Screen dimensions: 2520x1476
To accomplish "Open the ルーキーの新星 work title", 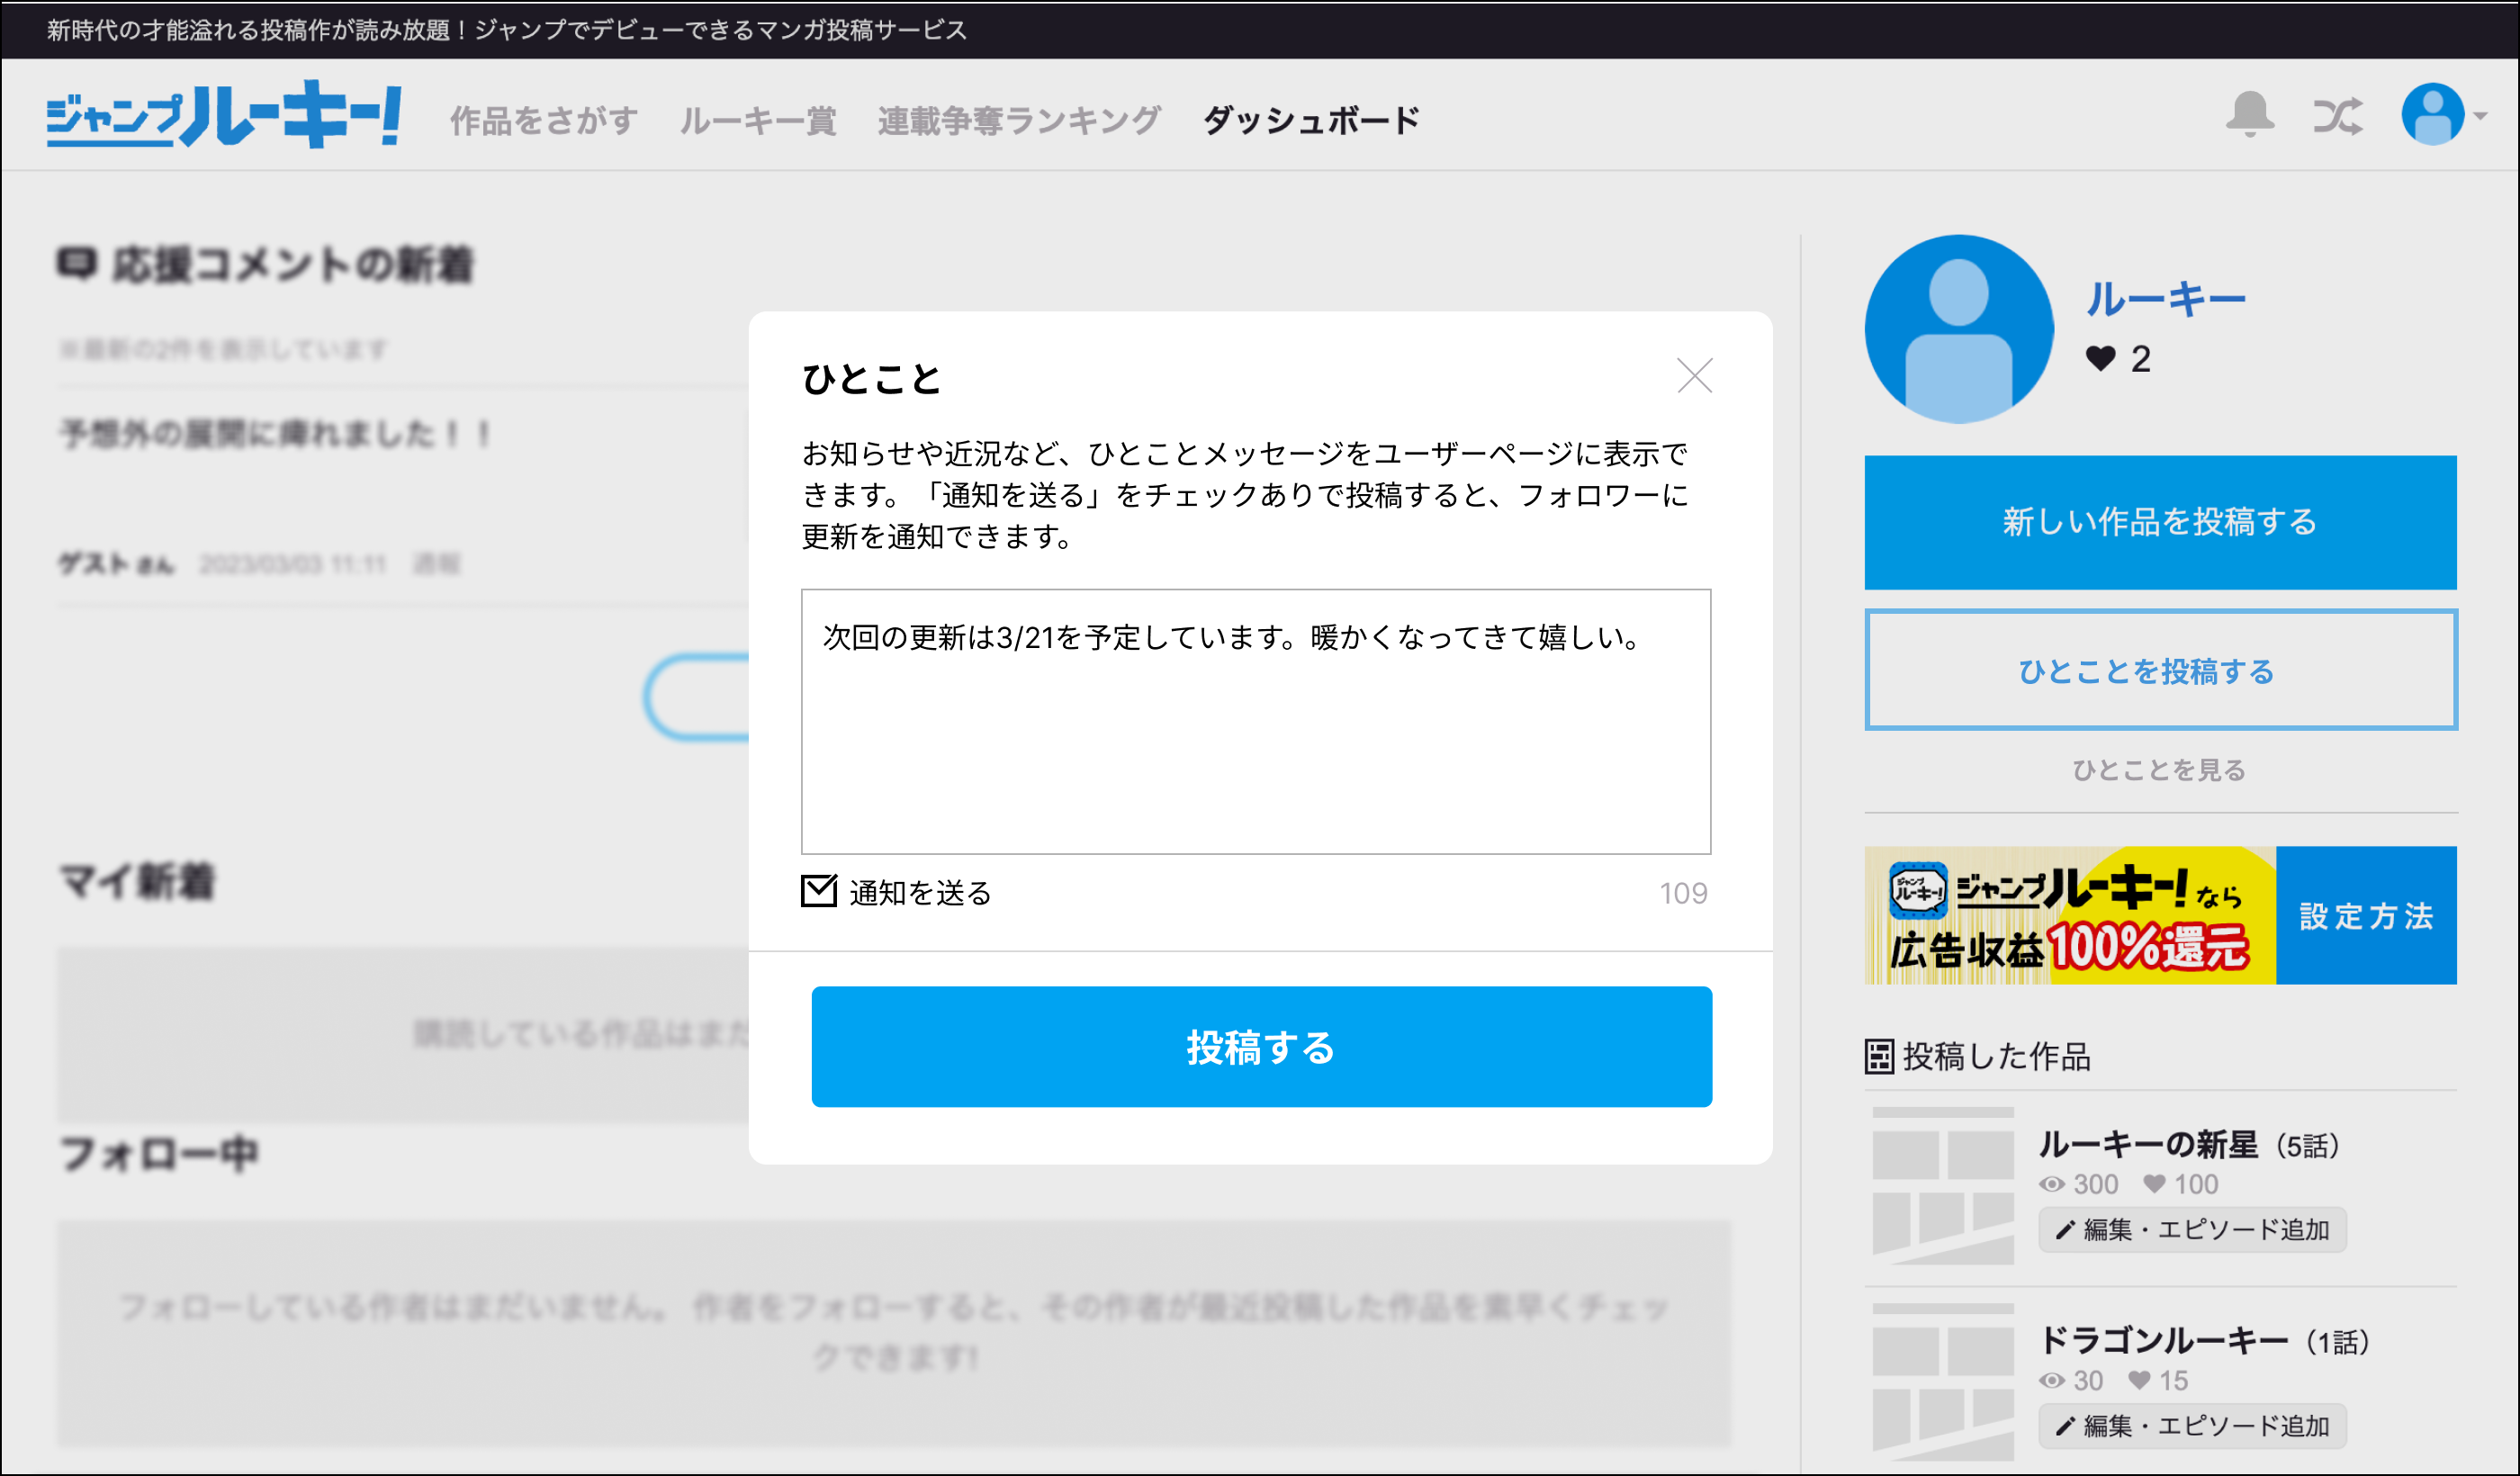I will (x=2148, y=1144).
